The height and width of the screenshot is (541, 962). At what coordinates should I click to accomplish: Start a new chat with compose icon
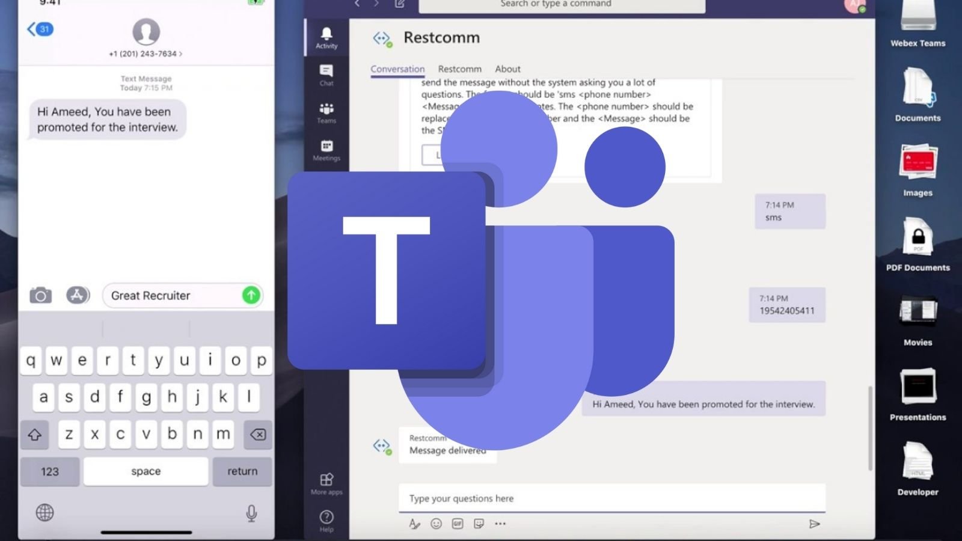tap(400, 4)
